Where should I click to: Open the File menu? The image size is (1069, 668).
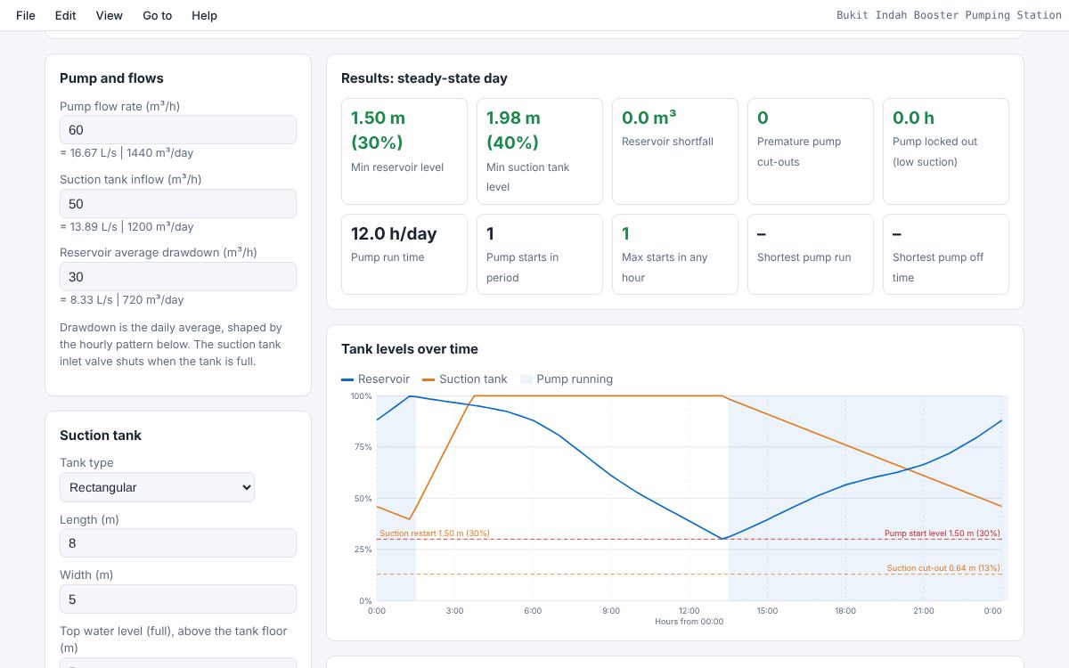click(x=26, y=15)
